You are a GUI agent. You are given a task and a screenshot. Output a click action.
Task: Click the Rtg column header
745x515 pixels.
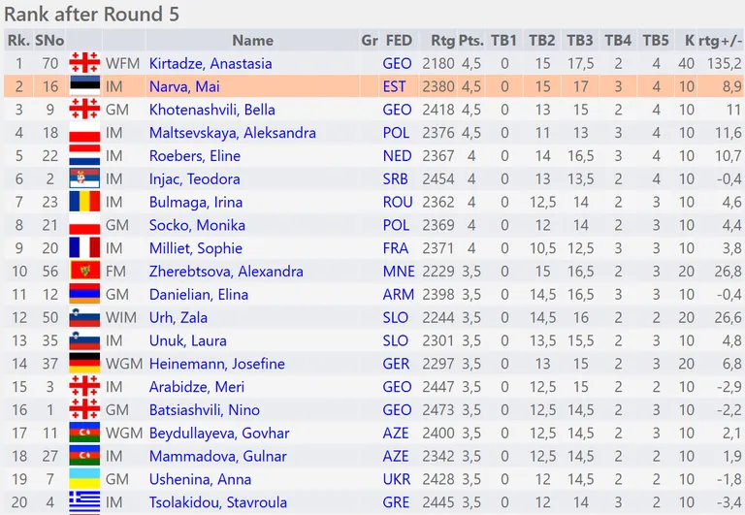tap(442, 41)
